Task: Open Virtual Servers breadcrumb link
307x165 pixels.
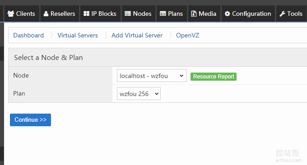Action: [x=78, y=35]
